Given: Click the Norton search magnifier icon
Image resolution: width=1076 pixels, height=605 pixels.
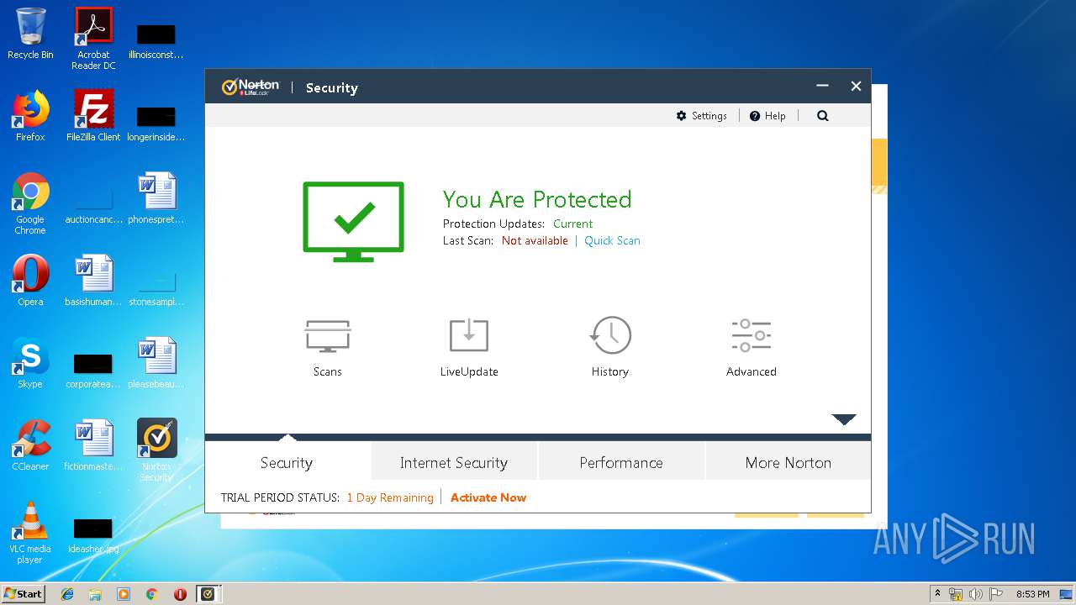Looking at the screenshot, I should coord(823,116).
